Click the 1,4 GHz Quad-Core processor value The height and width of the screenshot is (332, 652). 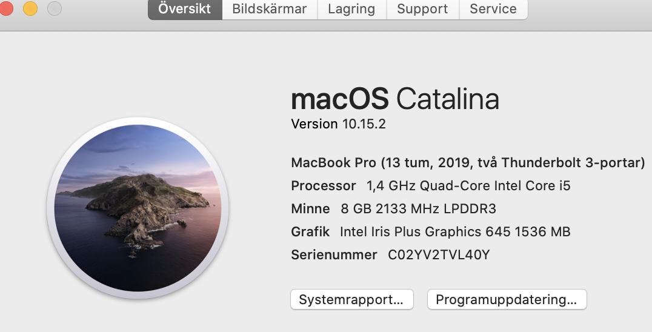click(468, 185)
